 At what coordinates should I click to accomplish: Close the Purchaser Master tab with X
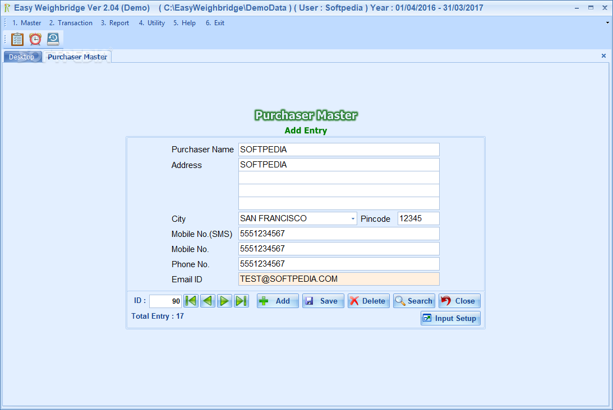(x=603, y=56)
